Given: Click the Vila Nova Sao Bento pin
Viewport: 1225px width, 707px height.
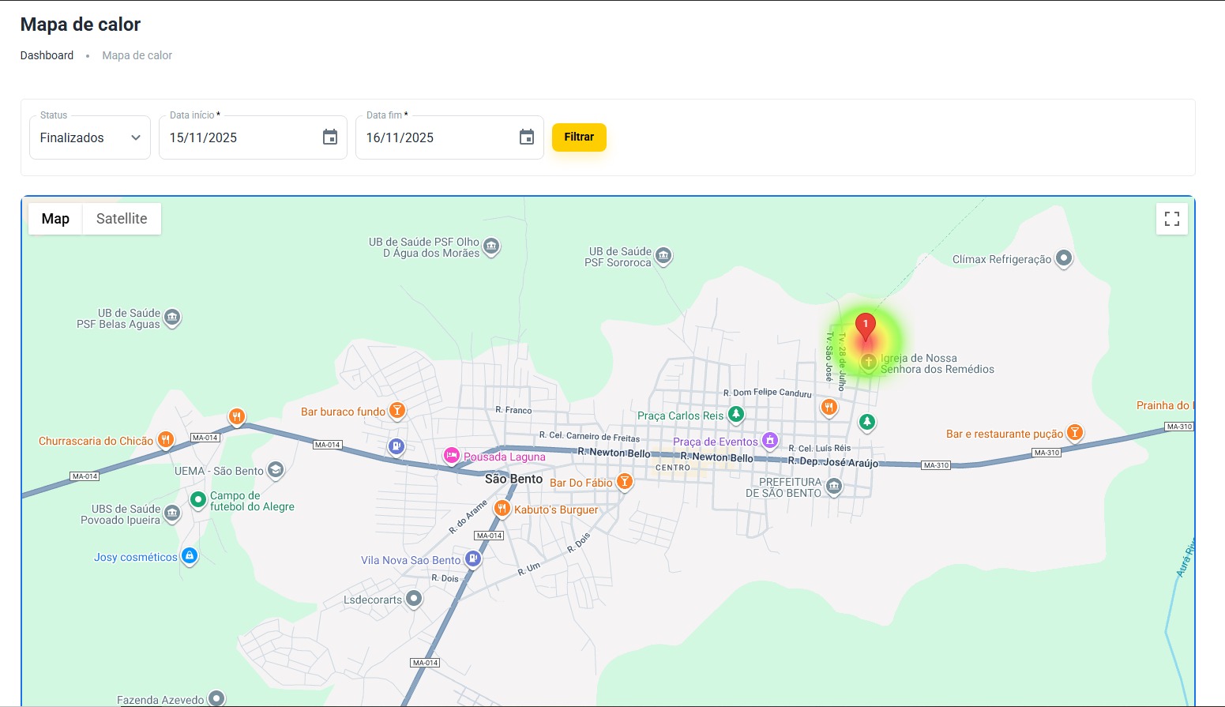Looking at the screenshot, I should point(472,559).
